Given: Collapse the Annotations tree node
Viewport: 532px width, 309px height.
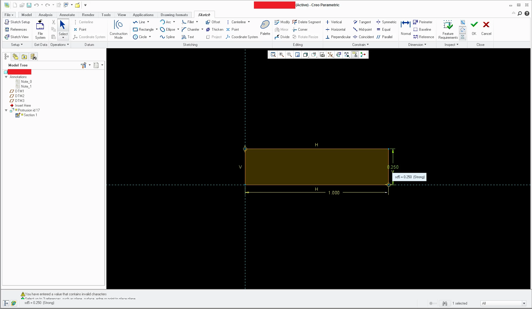Looking at the screenshot, I should pos(6,77).
